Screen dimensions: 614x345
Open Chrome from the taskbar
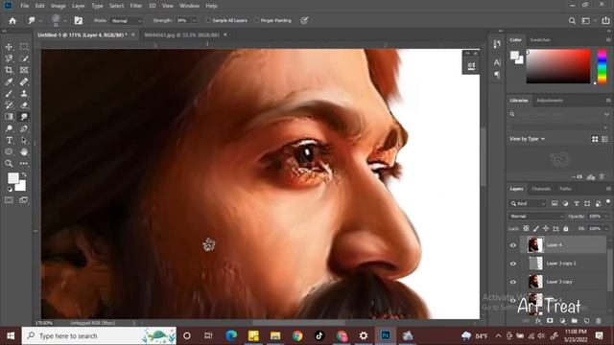point(297,335)
